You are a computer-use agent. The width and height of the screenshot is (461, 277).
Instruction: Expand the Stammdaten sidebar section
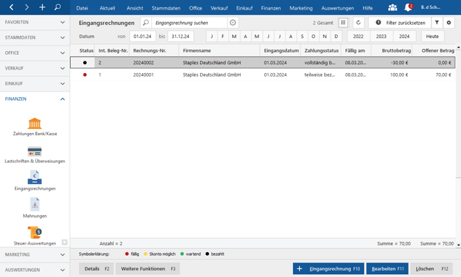coord(34,37)
